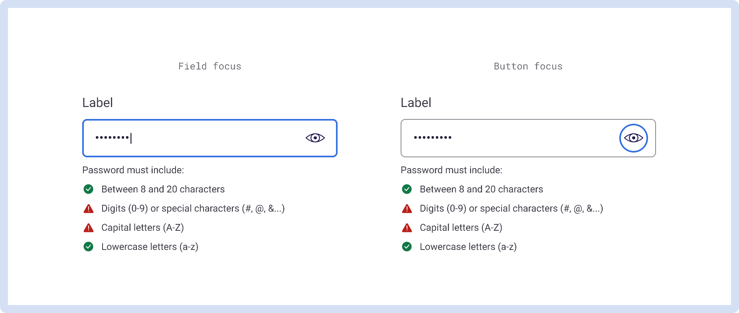Click the password field under Button focus
739x313 pixels.
[x=507, y=138]
